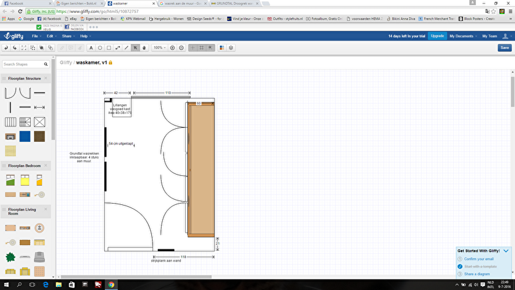Pick the dark brown floor tile shape
Viewport: 515px width, 290px height.
(39, 137)
